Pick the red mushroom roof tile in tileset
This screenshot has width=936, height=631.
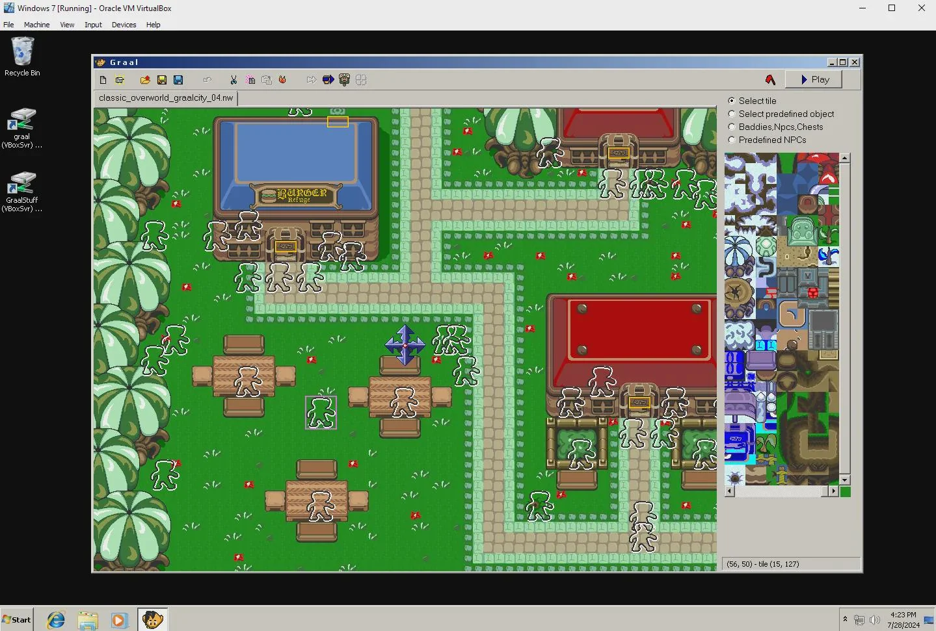(x=818, y=168)
